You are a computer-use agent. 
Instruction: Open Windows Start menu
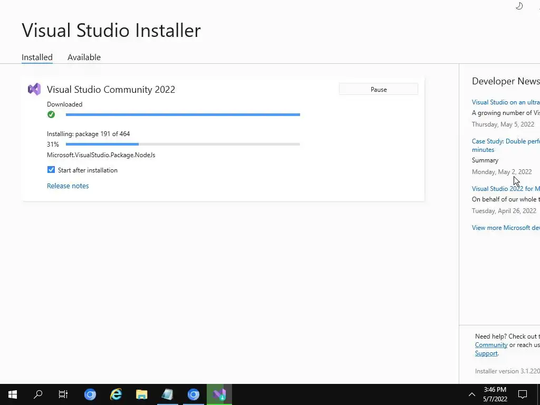click(x=13, y=394)
